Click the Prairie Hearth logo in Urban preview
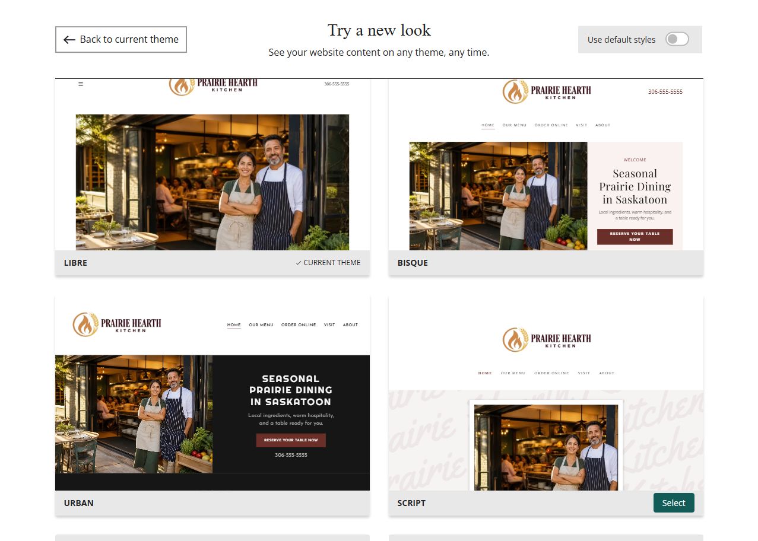 click(117, 324)
